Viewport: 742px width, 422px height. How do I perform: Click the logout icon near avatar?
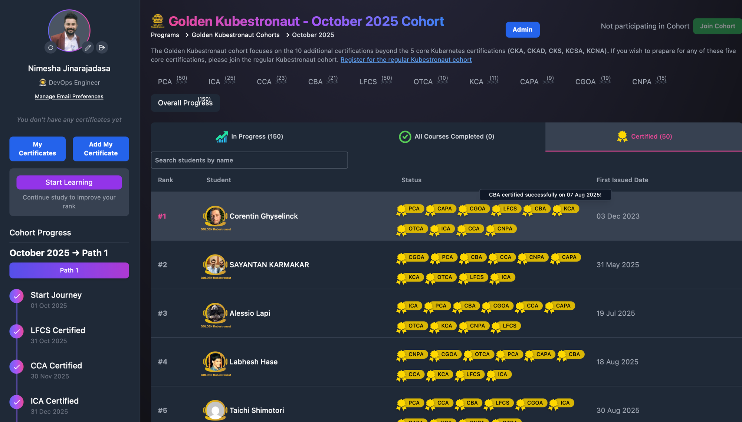click(x=102, y=47)
